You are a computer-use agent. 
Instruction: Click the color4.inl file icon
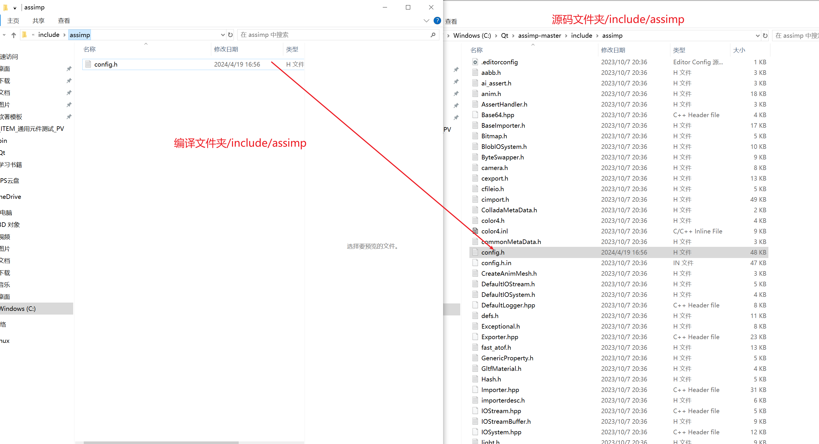pos(475,231)
